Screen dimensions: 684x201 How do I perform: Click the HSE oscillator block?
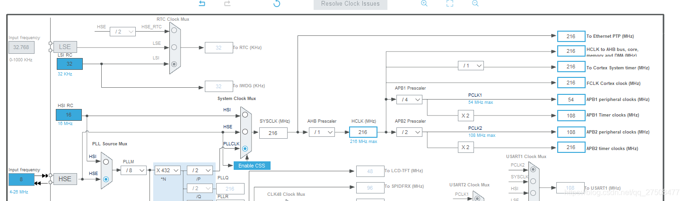pyautogui.click(x=65, y=179)
